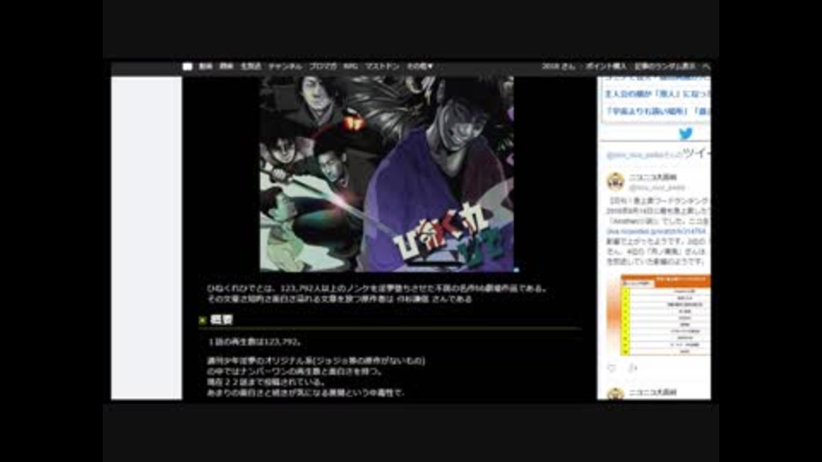Click the 「宇宙よりも遠い場所」 sidebar link

coord(646,111)
